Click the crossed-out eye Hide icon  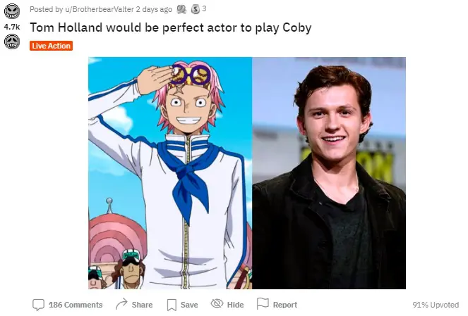coord(217,303)
